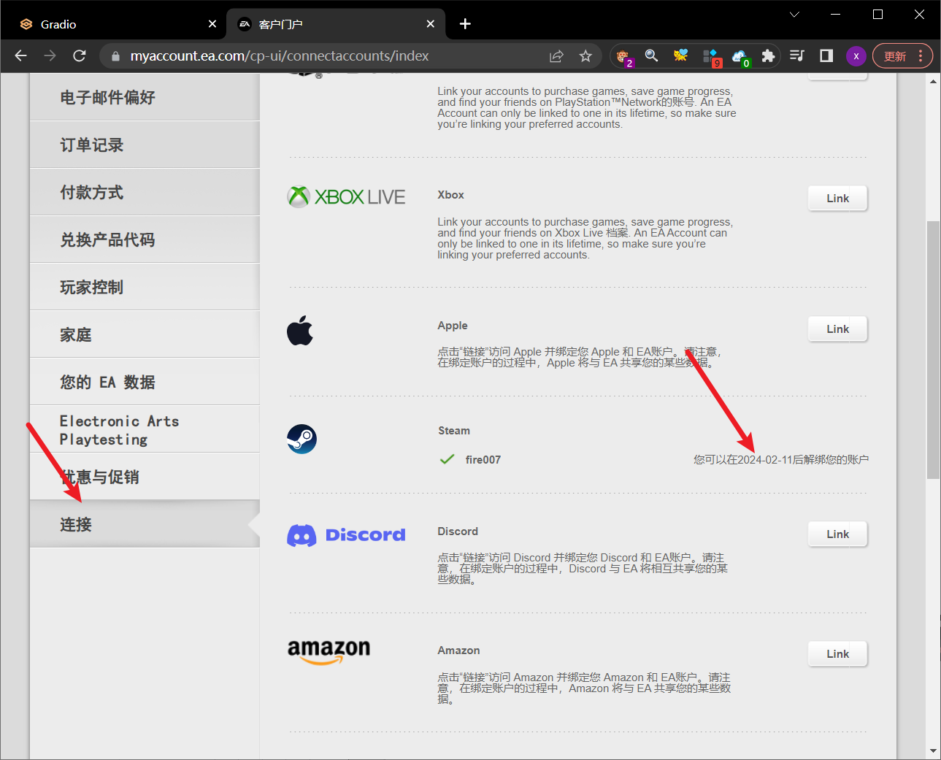Screen dimensions: 941x760
Task: Reload the EA account page
Action: [80, 55]
